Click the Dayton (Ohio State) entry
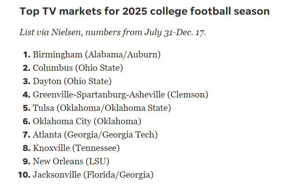 tap(72, 81)
